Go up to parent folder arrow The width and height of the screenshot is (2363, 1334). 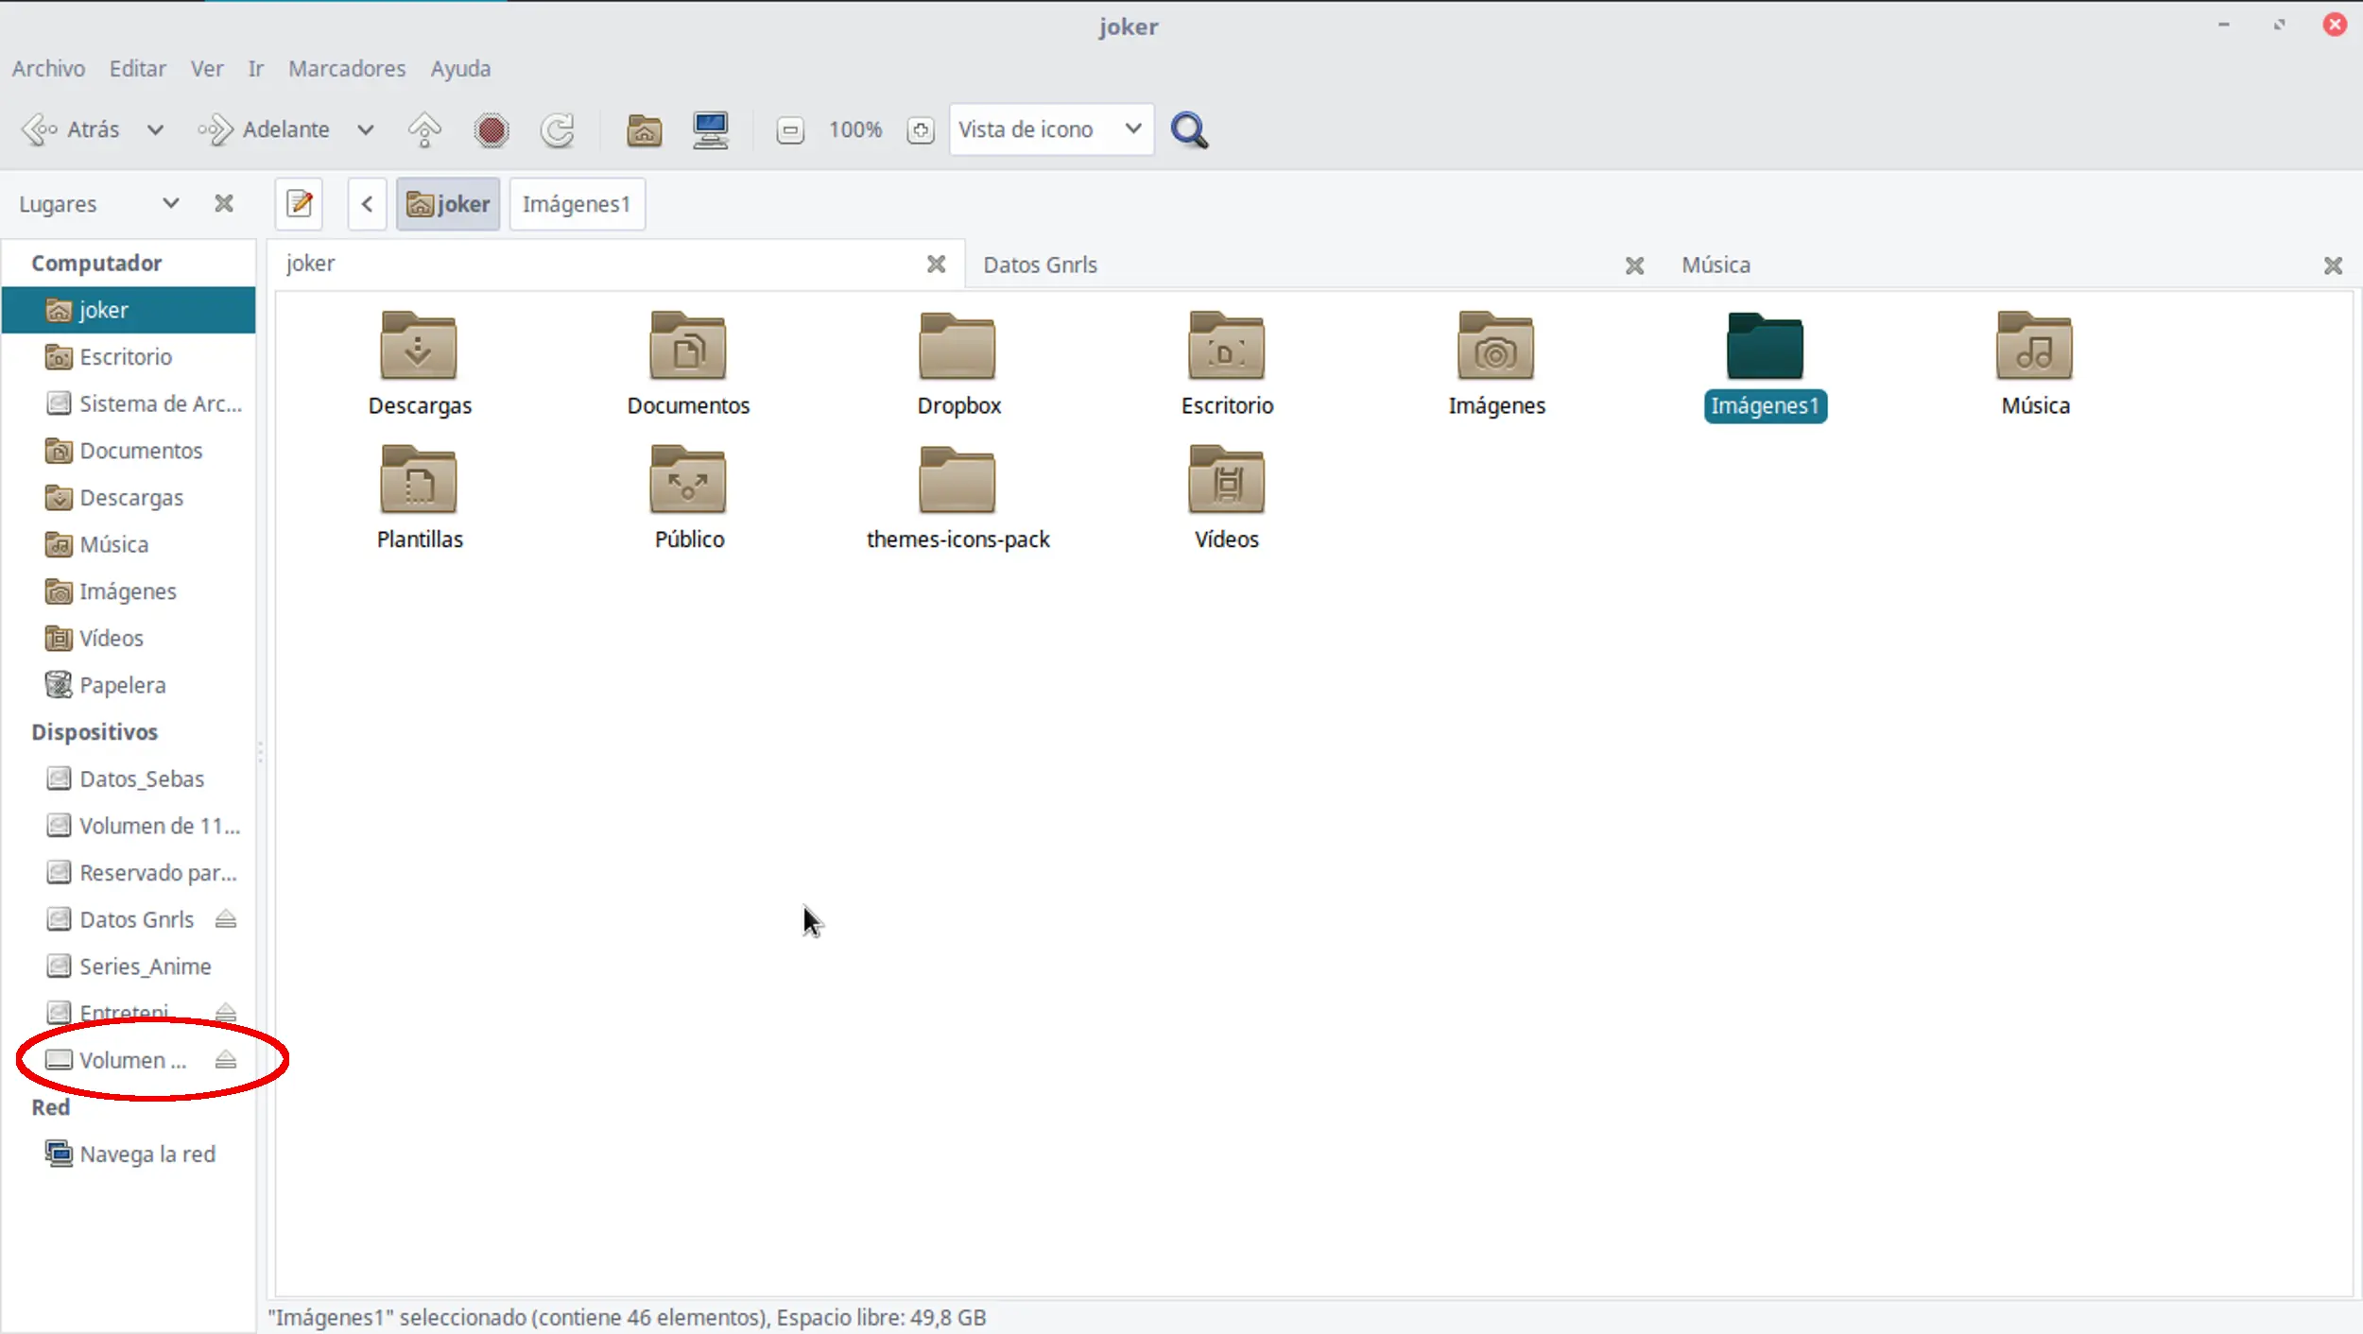click(x=424, y=129)
